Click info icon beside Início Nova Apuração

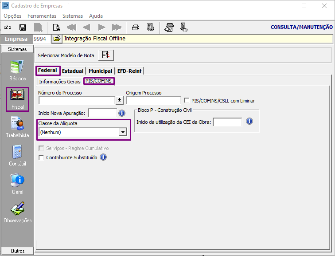tap(122, 113)
